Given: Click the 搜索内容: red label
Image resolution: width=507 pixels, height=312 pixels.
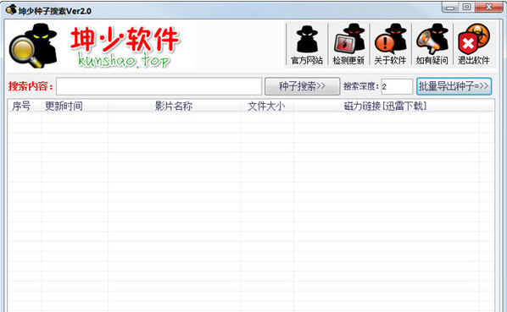Looking at the screenshot, I should pyautogui.click(x=31, y=86).
